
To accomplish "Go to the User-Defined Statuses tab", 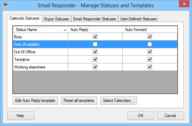I will [x=138, y=19].
